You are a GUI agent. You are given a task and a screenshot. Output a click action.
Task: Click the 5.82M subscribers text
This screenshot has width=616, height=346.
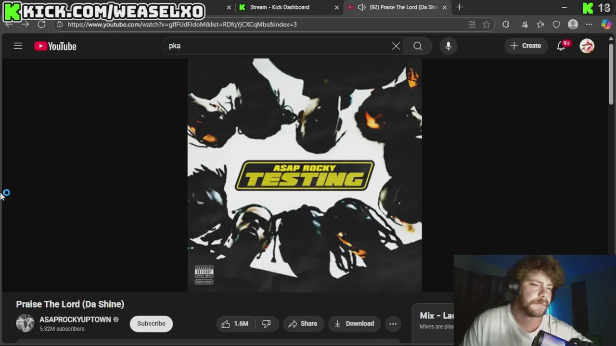click(x=62, y=329)
